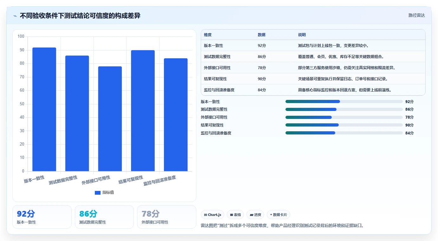438x241 pixels.
Task: Click the 外部接口可用性 progress bar
Action: (344, 117)
